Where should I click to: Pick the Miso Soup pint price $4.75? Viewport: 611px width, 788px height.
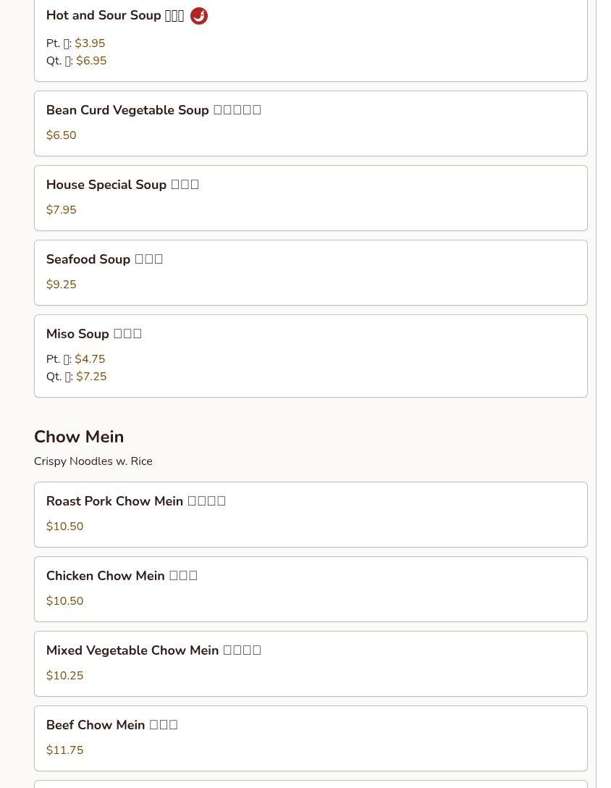click(x=90, y=359)
